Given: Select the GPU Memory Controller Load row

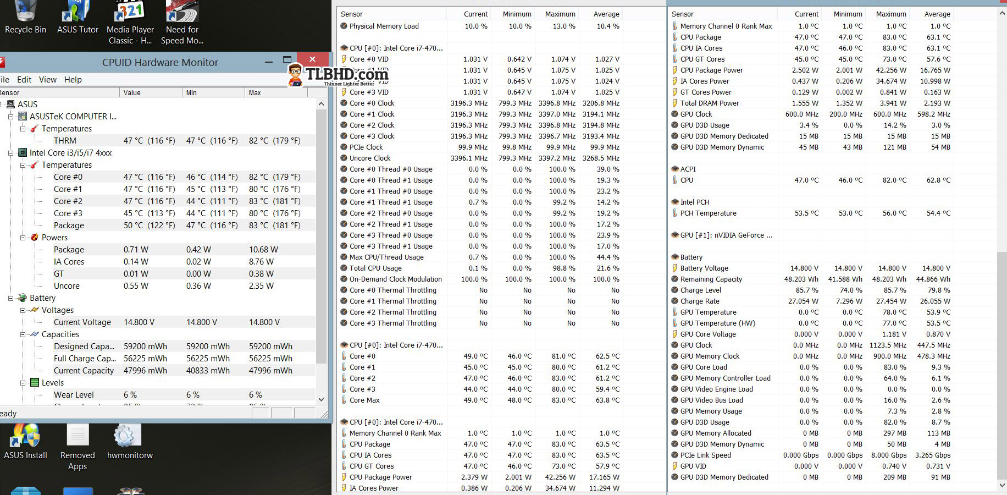Looking at the screenshot, I should click(x=811, y=378).
